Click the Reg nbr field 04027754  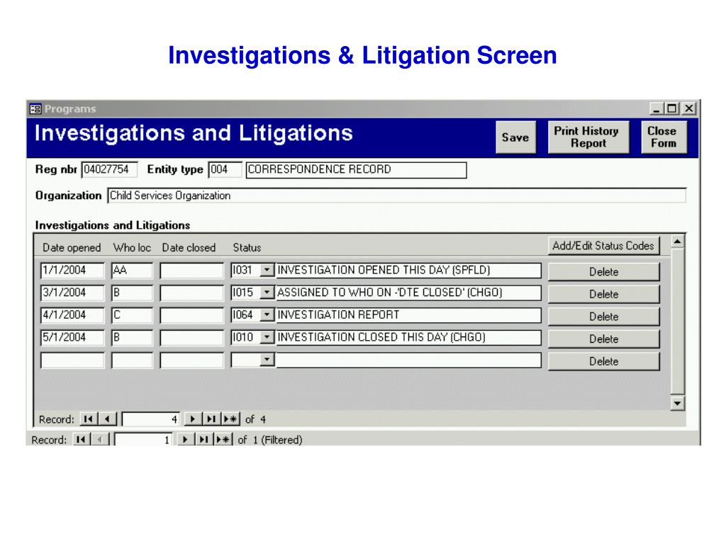(x=110, y=170)
